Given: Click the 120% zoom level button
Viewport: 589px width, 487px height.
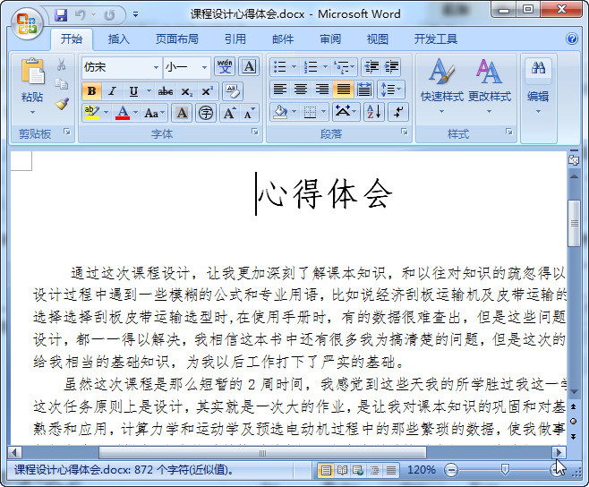Looking at the screenshot, I should 421,470.
